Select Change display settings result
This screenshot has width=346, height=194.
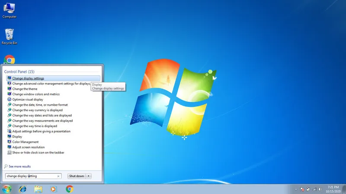[x=53, y=78]
